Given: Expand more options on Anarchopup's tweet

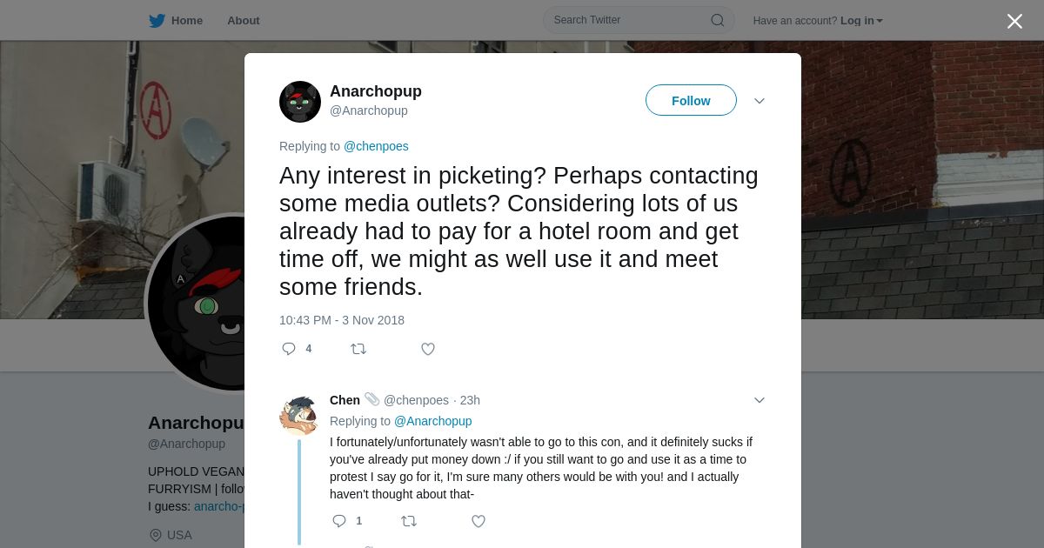Looking at the screenshot, I should click(x=760, y=101).
